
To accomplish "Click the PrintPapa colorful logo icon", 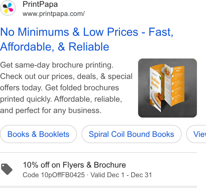I will [x=8, y=8].
